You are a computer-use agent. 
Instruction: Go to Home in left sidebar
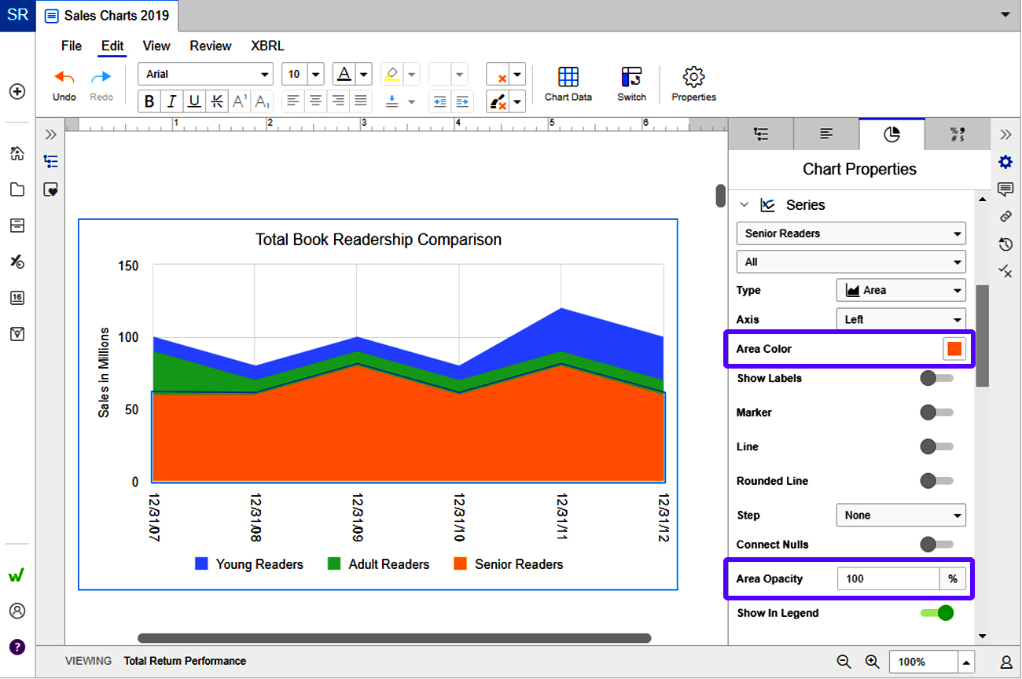(x=17, y=153)
